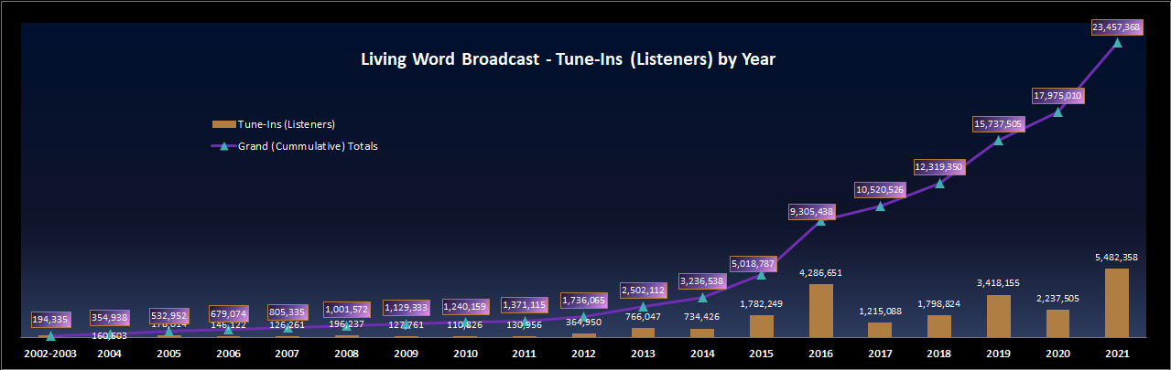Select the cumulative data label 1,371,115
This screenshot has width=1171, height=370.
tap(524, 303)
